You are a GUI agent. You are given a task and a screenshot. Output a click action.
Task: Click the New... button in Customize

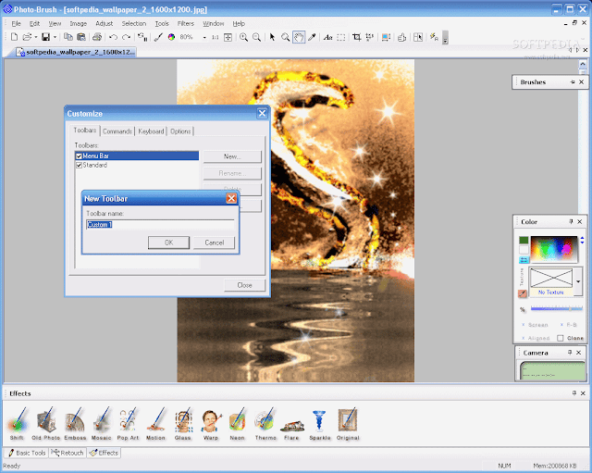click(x=232, y=156)
